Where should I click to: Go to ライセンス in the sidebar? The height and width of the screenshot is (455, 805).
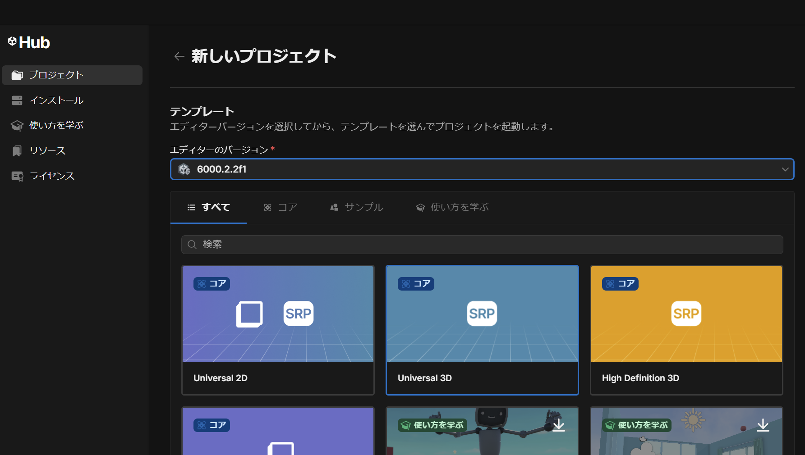(52, 176)
